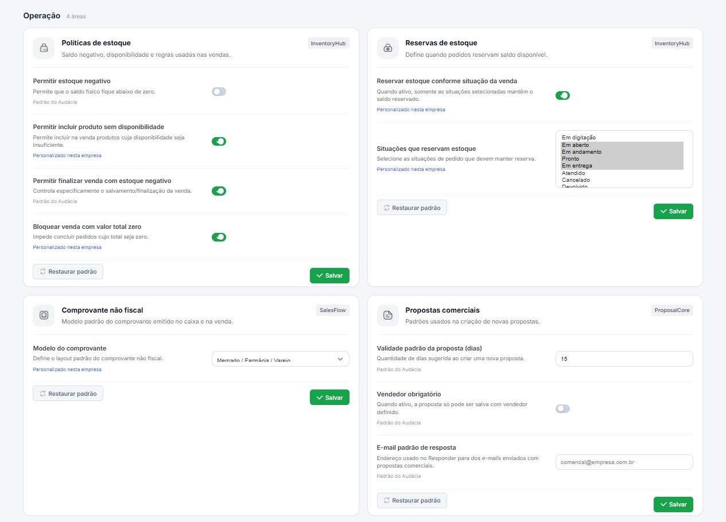
Task: Save the Comprovante não fiscal settings
Action: coord(329,398)
